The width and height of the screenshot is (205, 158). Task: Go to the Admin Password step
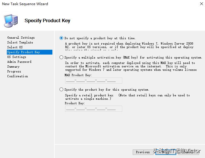point(19,62)
